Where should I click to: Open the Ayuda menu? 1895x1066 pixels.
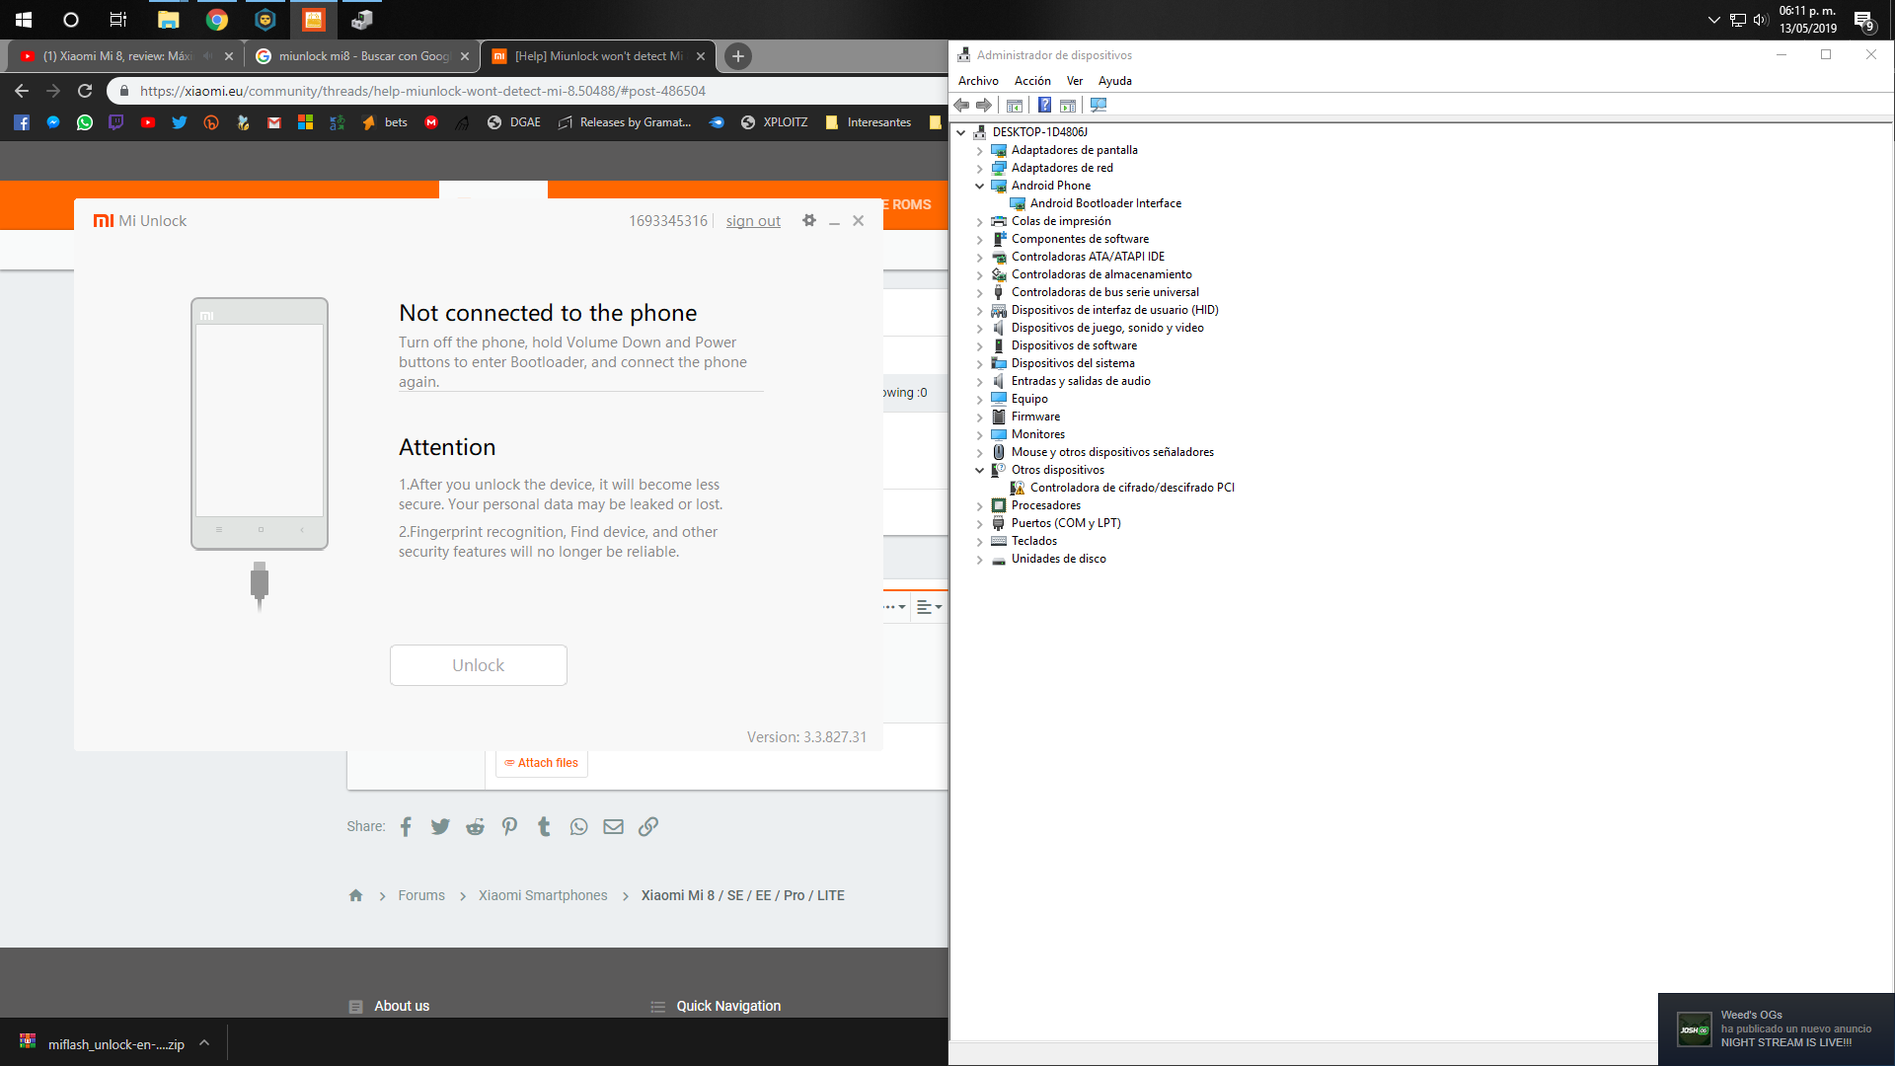pos(1115,81)
